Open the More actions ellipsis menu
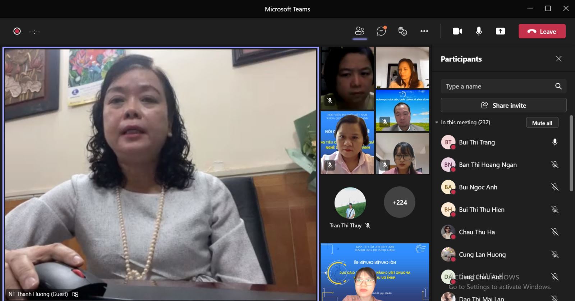The width and height of the screenshot is (575, 301). [424, 31]
